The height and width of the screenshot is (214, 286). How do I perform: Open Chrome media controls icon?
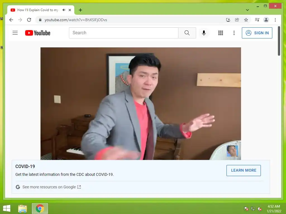click(x=257, y=20)
